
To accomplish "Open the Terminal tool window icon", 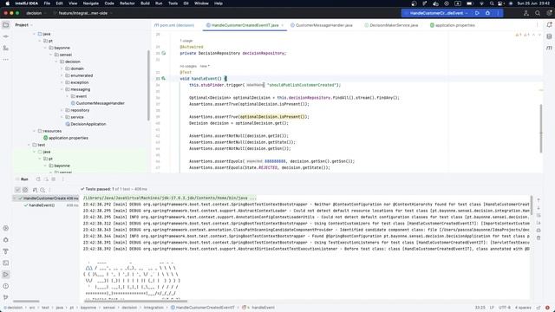I will 6,263.
